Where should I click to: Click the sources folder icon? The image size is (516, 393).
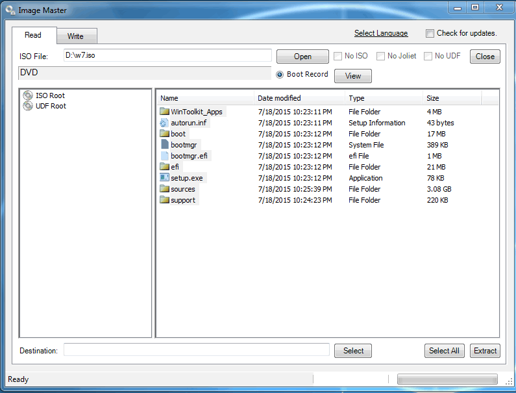164,189
